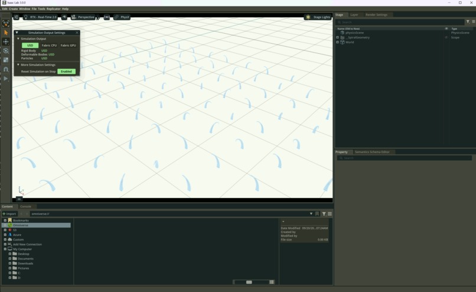Expand the _SpiralGeometry scope
476x292 pixels.
[x=337, y=37]
